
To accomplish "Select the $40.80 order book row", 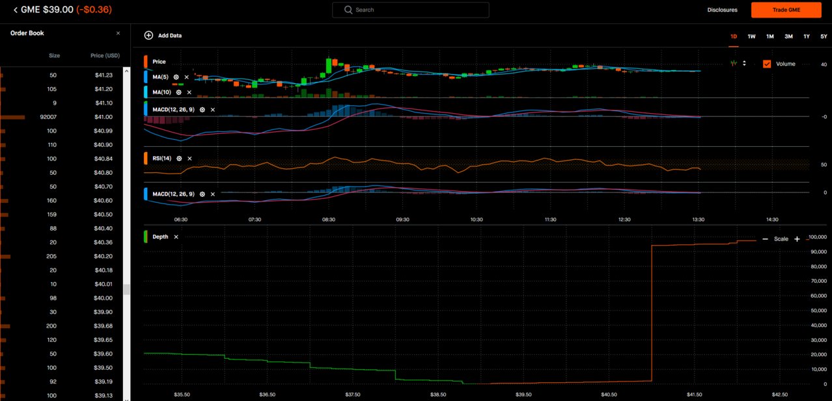I will pos(61,173).
